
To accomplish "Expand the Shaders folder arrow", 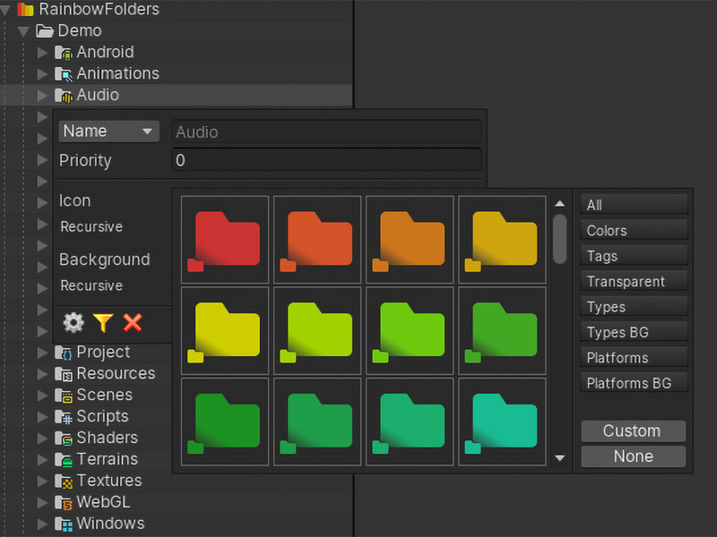I will (42, 439).
